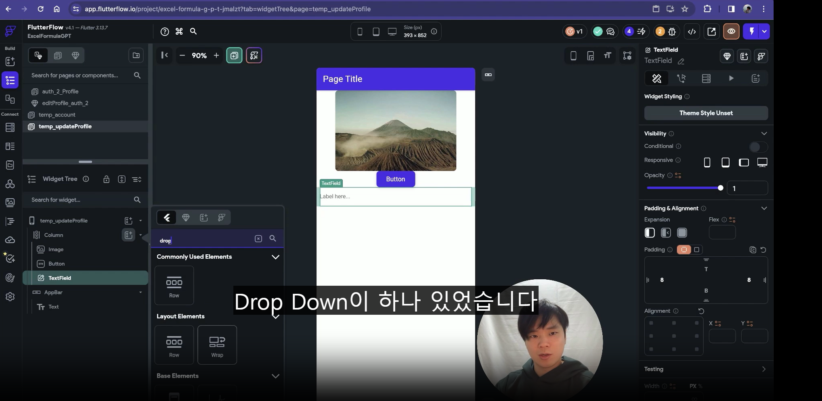Screen dimensions: 822x401
Task: Click the purple Button on canvas
Action: (396, 179)
